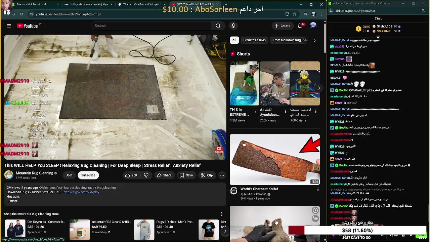Show next Shorts with the arrow
The image size is (430, 242).
click(318, 88)
